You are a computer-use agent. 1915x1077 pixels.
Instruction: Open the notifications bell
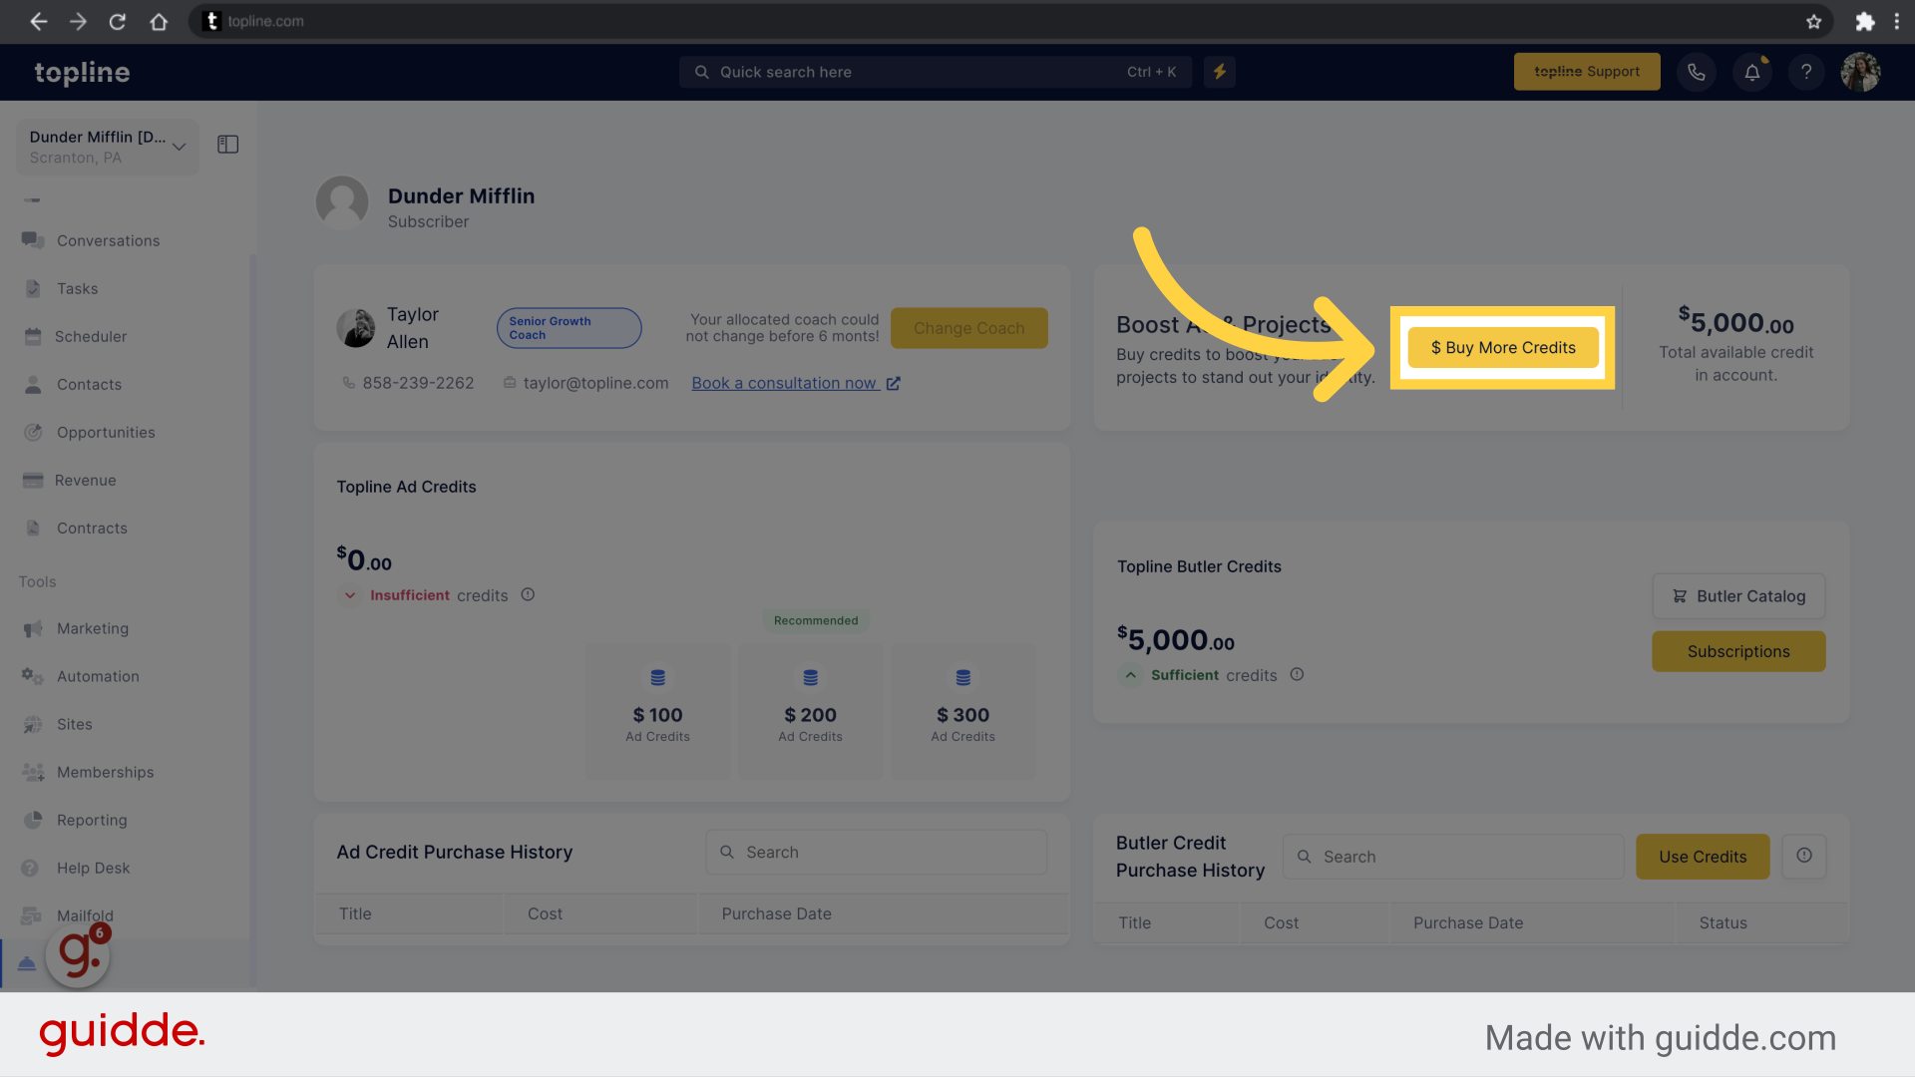(x=1751, y=72)
